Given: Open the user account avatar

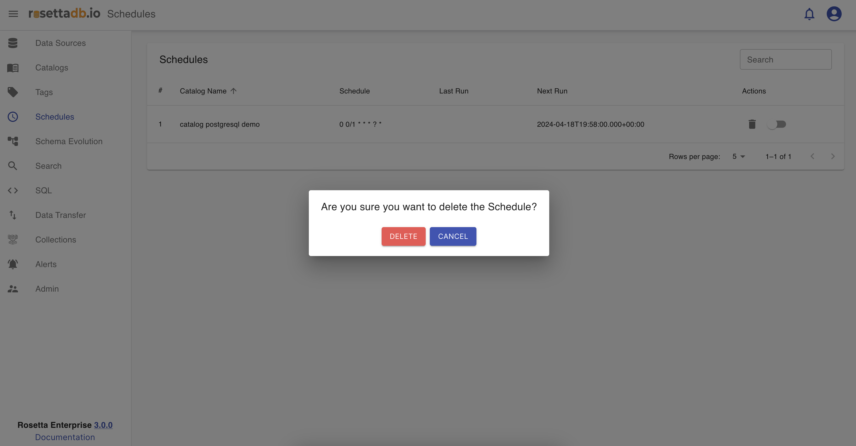Looking at the screenshot, I should click(x=834, y=14).
